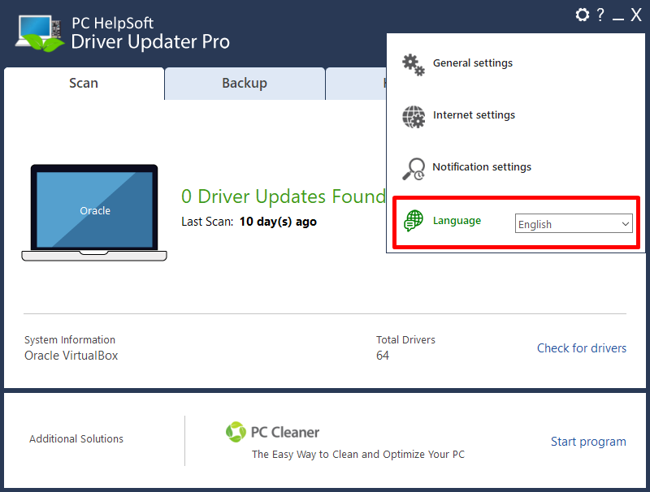Click the 'System Information' label
Image resolution: width=650 pixels, height=492 pixels.
click(x=70, y=340)
